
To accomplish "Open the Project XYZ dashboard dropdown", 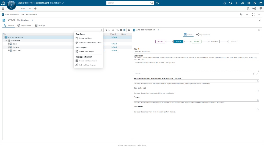I will click(57, 3).
